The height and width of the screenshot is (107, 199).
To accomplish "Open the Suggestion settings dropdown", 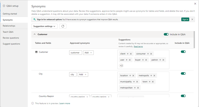I will tap(44, 26).
